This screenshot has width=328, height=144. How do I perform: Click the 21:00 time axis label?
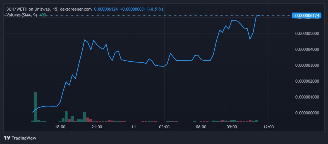point(97,127)
